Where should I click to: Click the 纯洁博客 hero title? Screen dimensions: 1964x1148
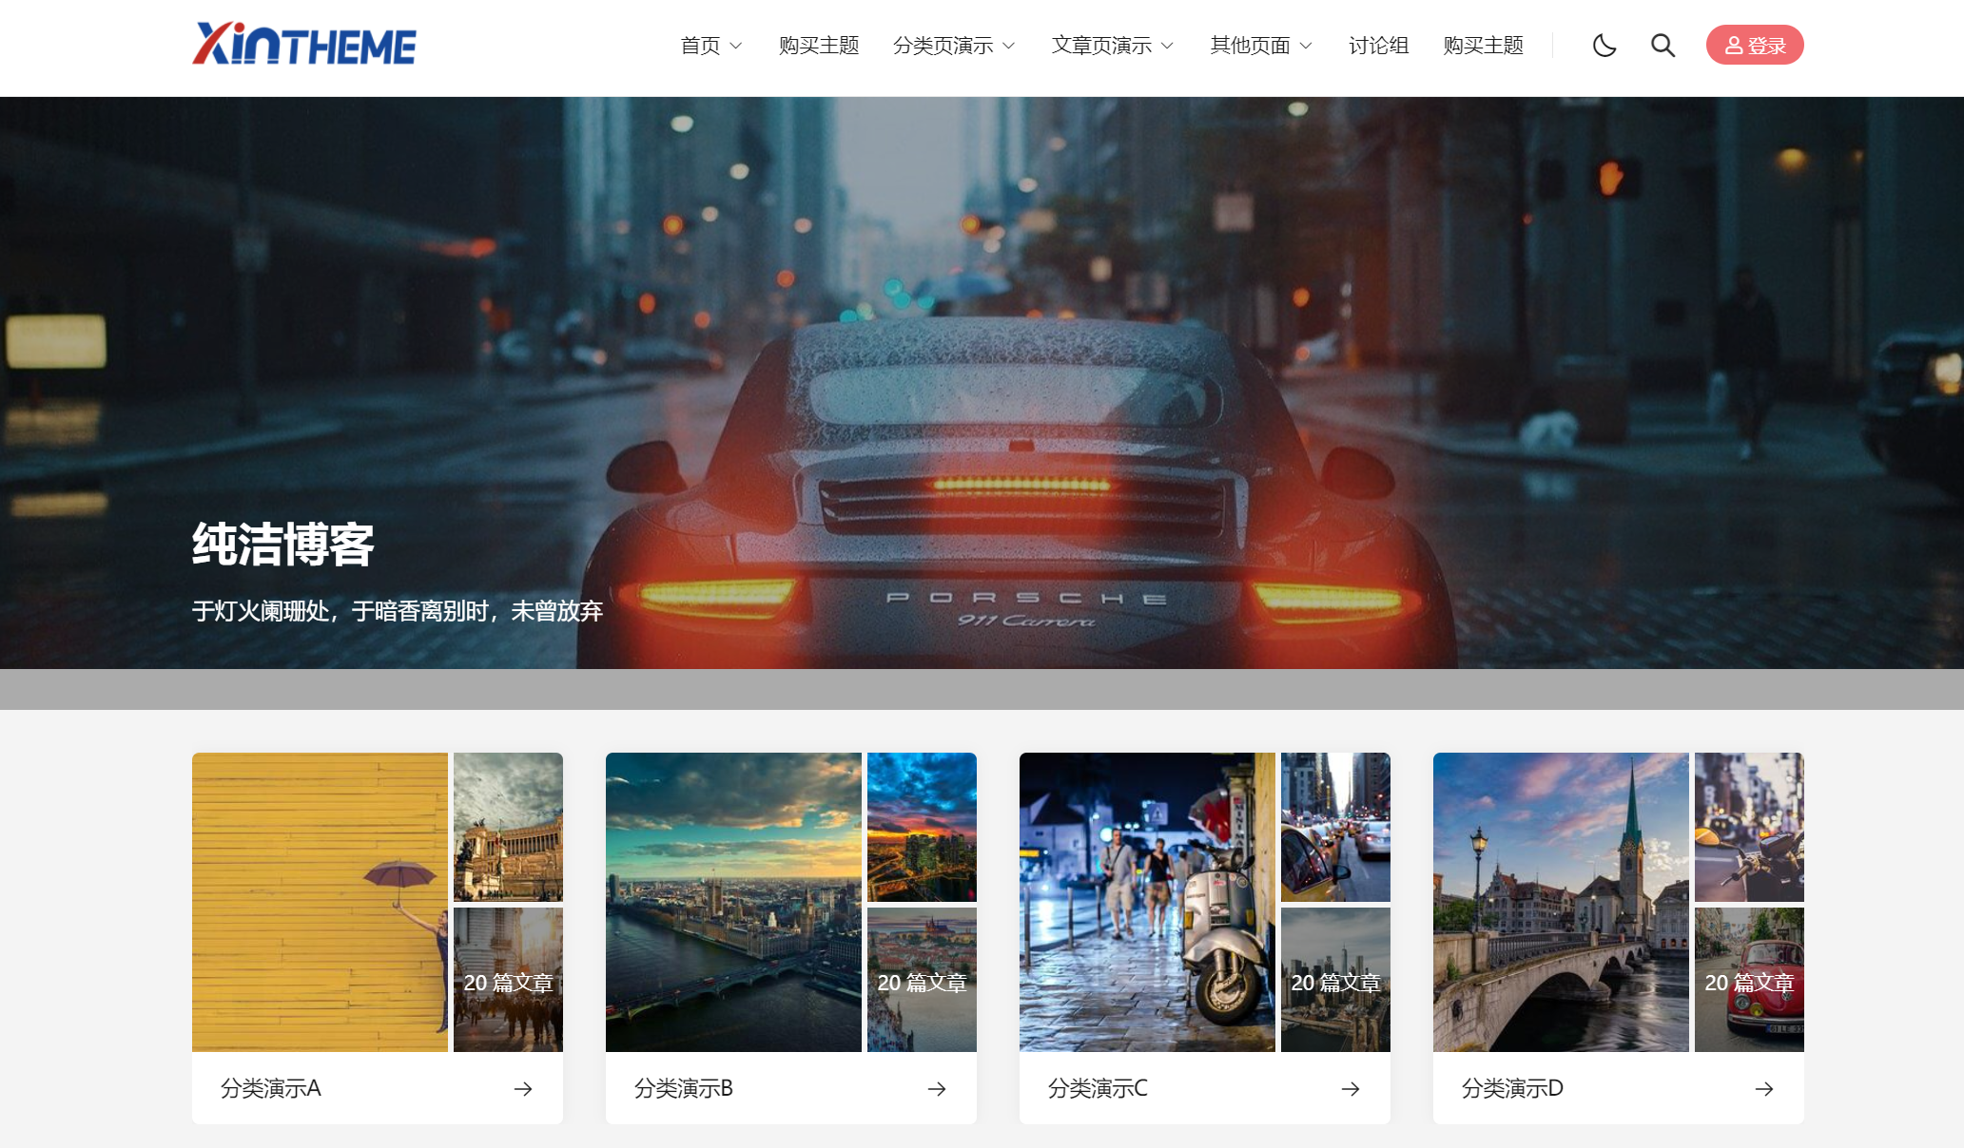pyautogui.click(x=283, y=545)
